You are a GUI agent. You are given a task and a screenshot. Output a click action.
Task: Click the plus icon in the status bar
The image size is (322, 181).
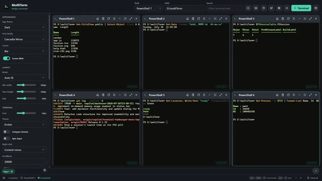click(301, 178)
